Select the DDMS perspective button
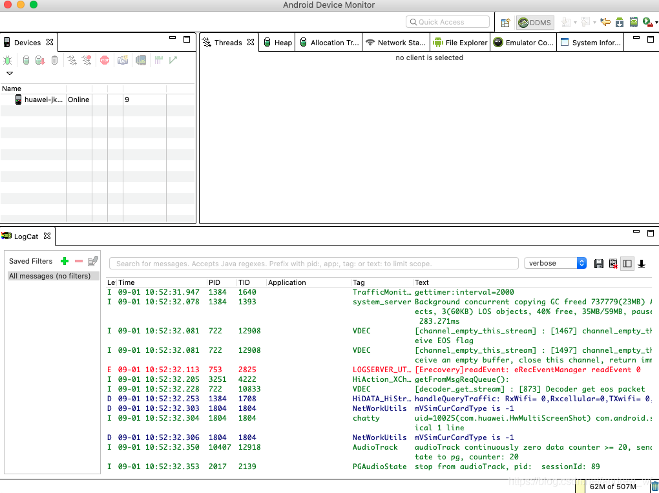The width and height of the screenshot is (659, 493). (535, 22)
